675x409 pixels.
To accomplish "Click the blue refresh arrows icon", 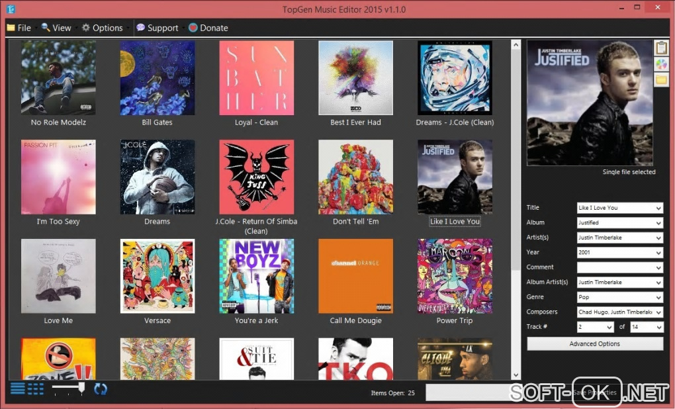I will (101, 388).
